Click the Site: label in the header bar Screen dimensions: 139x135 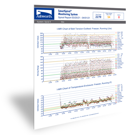[63, 22]
